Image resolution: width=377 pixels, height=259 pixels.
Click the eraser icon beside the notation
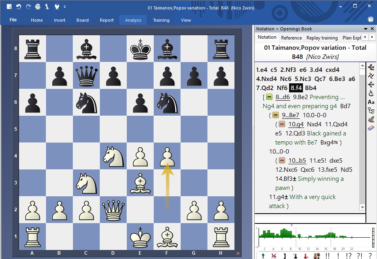[371, 128]
